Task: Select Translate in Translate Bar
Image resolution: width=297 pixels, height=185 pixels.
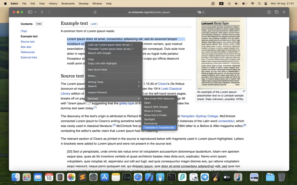Action: point(159,128)
